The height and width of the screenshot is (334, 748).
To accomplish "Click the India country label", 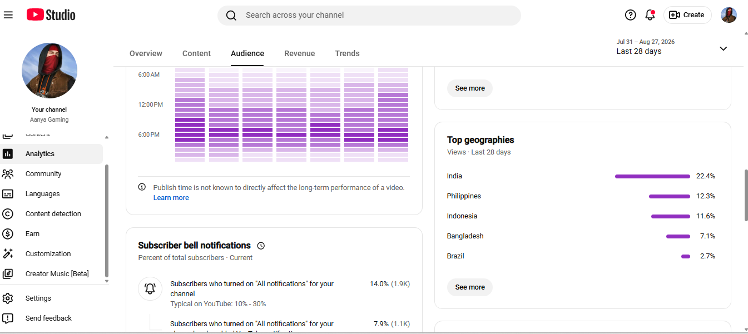I will [454, 176].
